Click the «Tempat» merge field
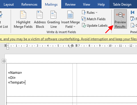The width and height of the screenshot is (137, 105). pos(17,83)
